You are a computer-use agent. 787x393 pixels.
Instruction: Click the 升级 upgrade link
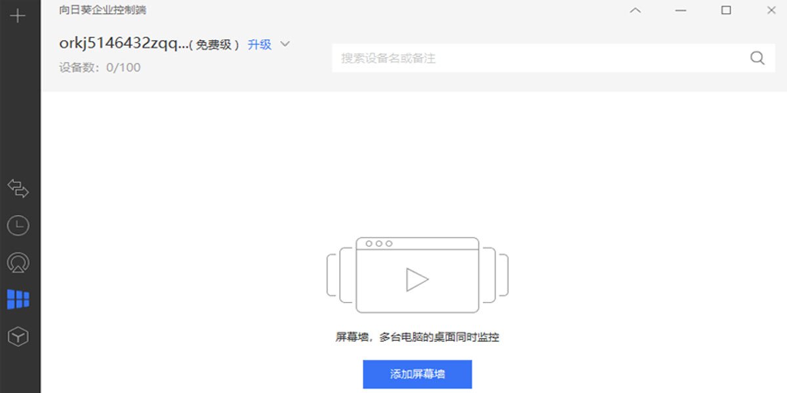coord(259,45)
